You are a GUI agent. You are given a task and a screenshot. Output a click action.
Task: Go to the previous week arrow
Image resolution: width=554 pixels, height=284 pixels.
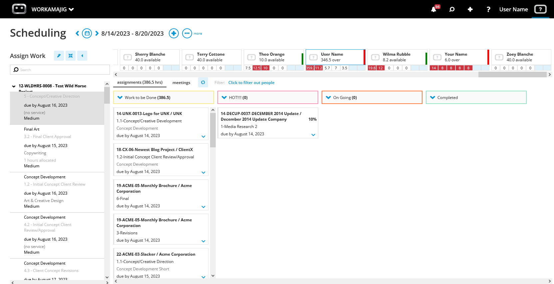(77, 33)
